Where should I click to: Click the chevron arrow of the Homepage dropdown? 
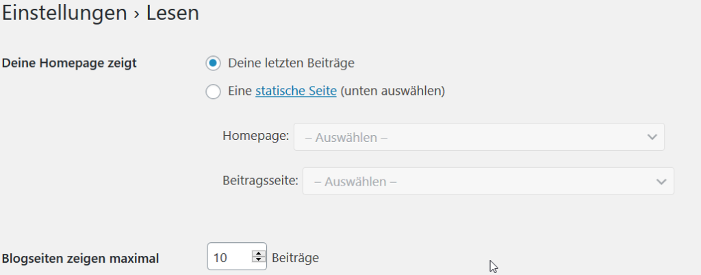652,137
